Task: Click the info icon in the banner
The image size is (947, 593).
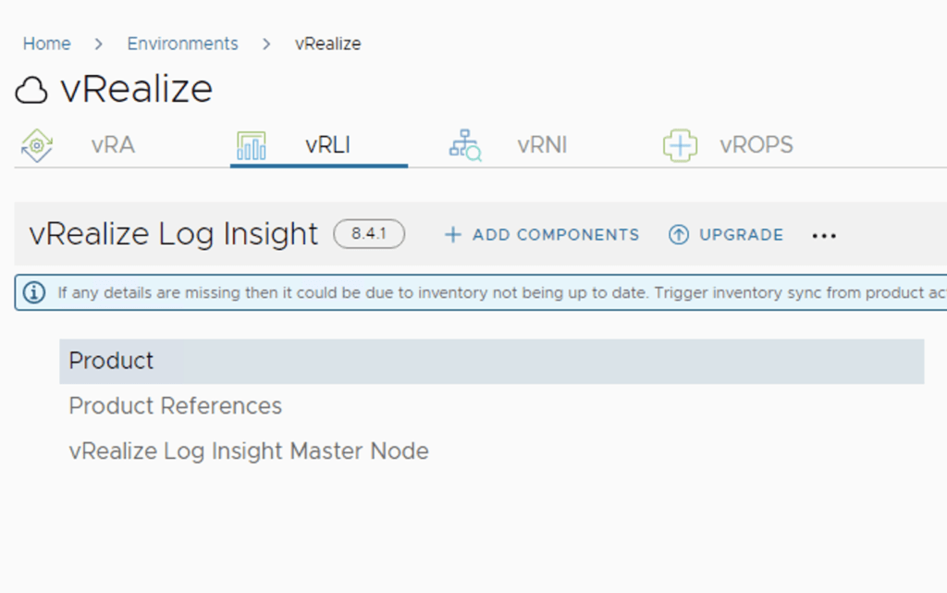Action: tap(34, 292)
